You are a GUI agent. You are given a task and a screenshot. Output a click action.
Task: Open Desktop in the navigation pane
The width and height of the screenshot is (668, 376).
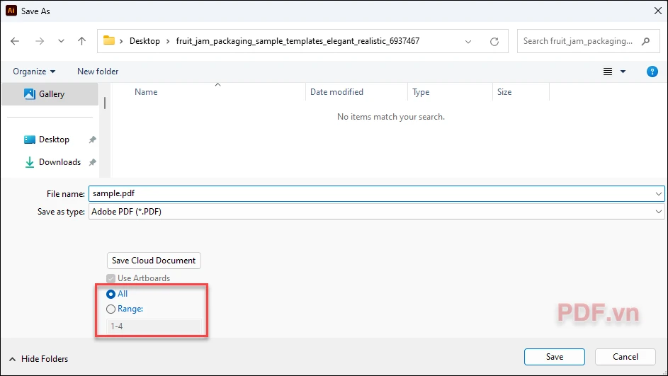click(x=54, y=139)
